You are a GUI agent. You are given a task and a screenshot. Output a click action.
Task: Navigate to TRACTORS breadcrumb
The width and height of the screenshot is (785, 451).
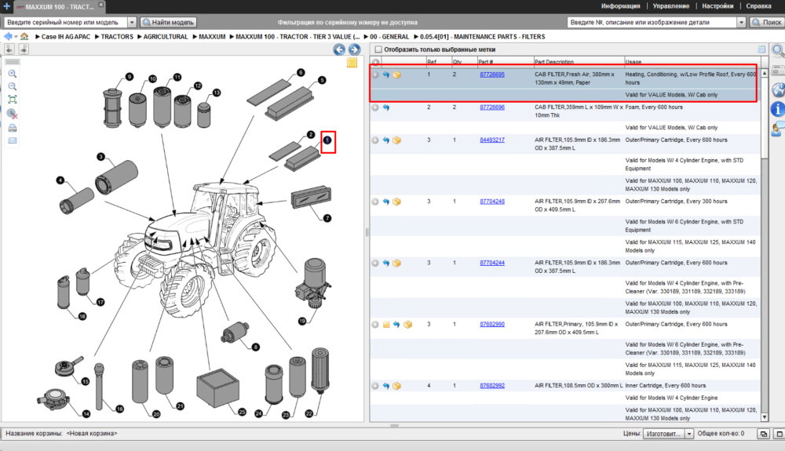point(117,37)
